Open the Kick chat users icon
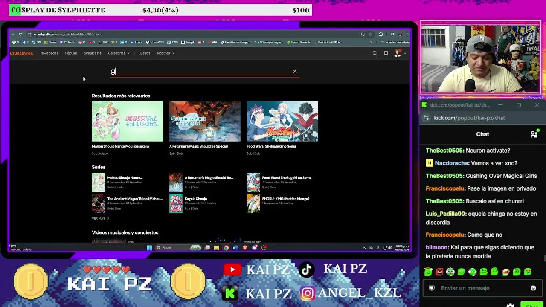Image resolution: width=546 pixels, height=307 pixels. point(534,134)
